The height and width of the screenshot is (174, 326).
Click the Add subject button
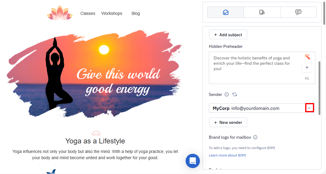(228, 35)
